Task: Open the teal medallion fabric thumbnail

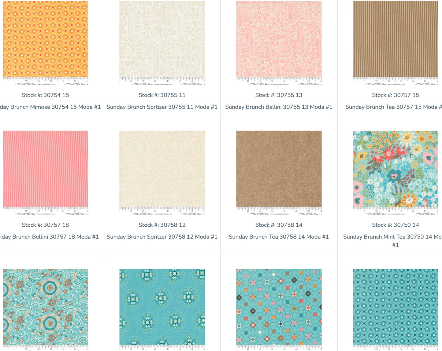Action: pyautogui.click(x=162, y=310)
